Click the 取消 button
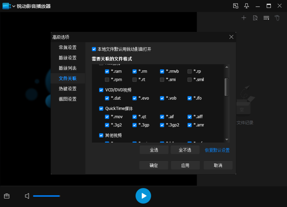The height and width of the screenshot is (207, 287). (x=218, y=165)
